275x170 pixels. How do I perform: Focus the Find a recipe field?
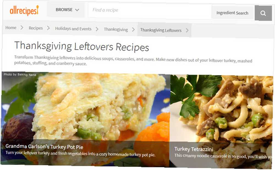(150, 10)
